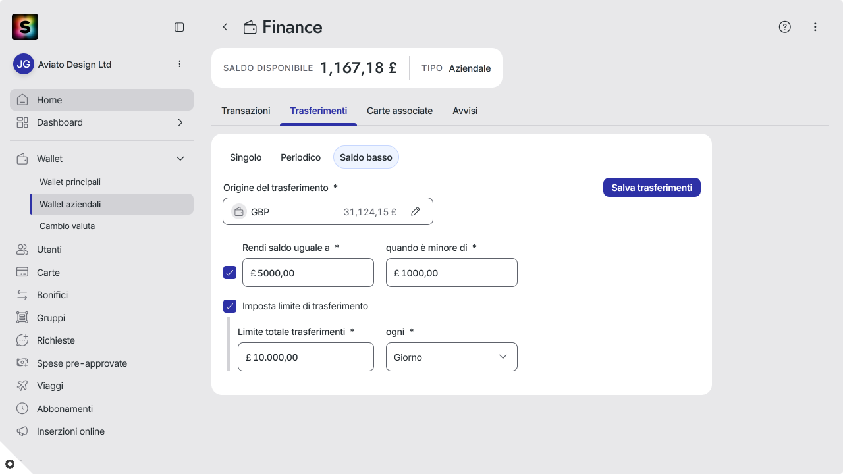
Task: Click the Bonifici arrows icon
Action: [22, 295]
